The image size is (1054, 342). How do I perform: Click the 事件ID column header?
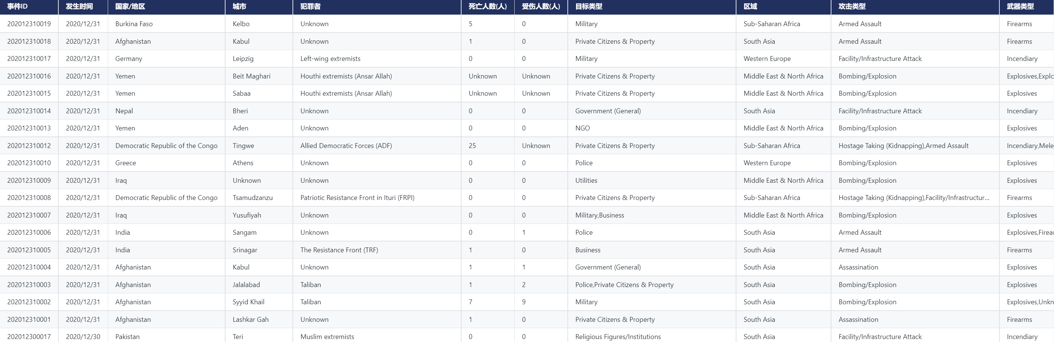(17, 7)
